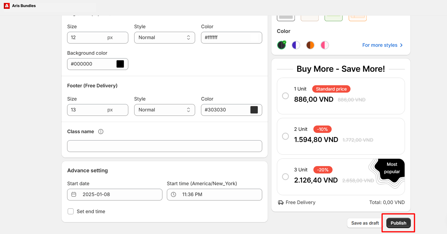Click the Size field containing 12
447x234 pixels.
click(98, 38)
